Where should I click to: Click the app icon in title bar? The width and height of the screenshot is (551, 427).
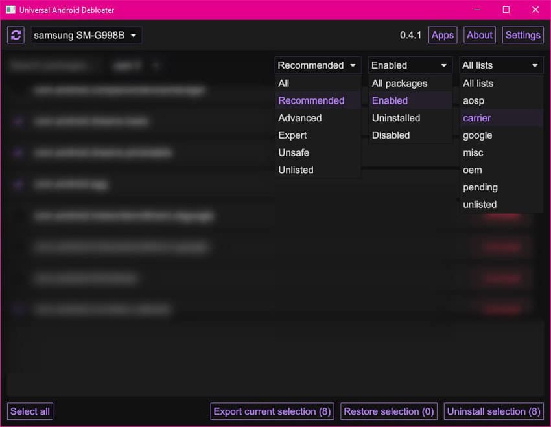click(10, 10)
